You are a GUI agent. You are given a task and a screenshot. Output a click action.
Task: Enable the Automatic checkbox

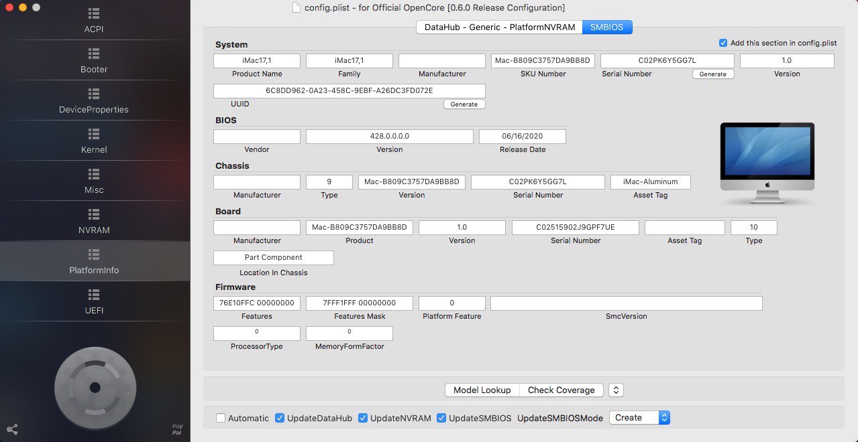point(221,418)
